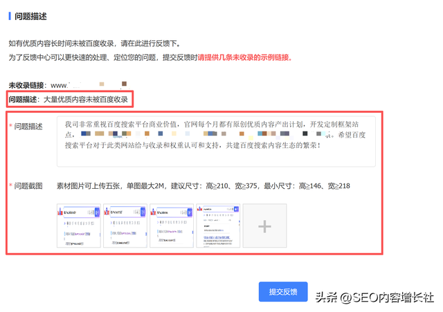Click the red text 请提供几条未收录的示例链接
The image size is (443, 312).
244,57
